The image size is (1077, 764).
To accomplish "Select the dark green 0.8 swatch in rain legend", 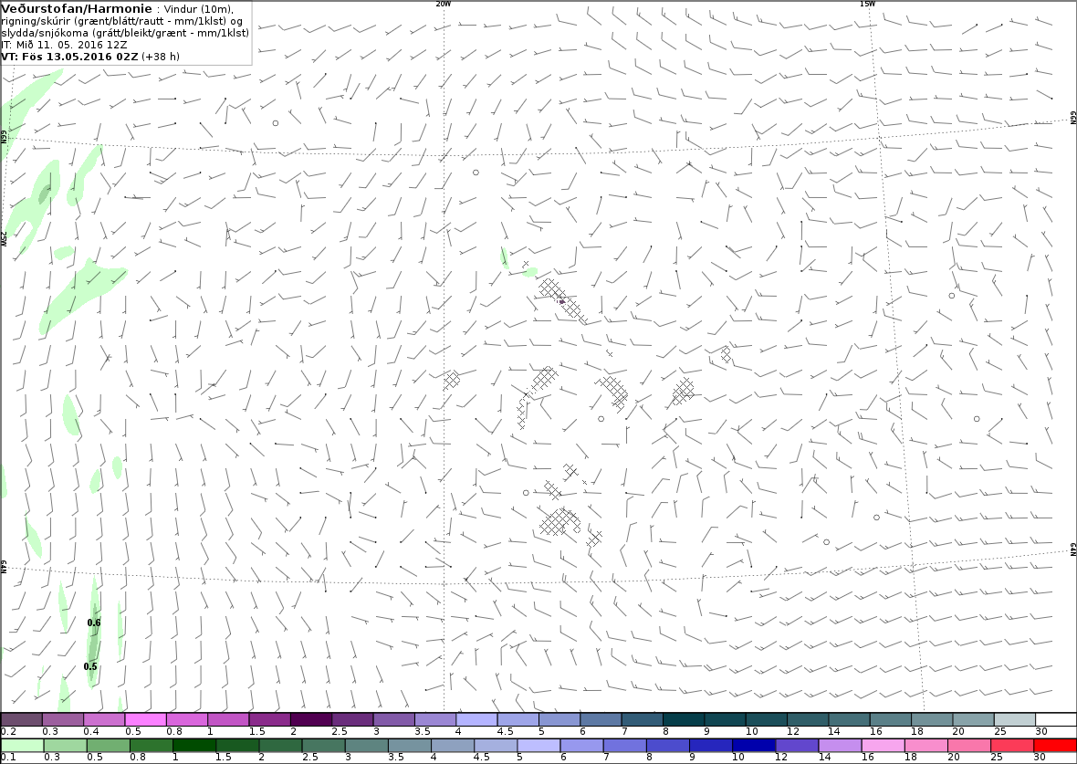I will tap(152, 746).
